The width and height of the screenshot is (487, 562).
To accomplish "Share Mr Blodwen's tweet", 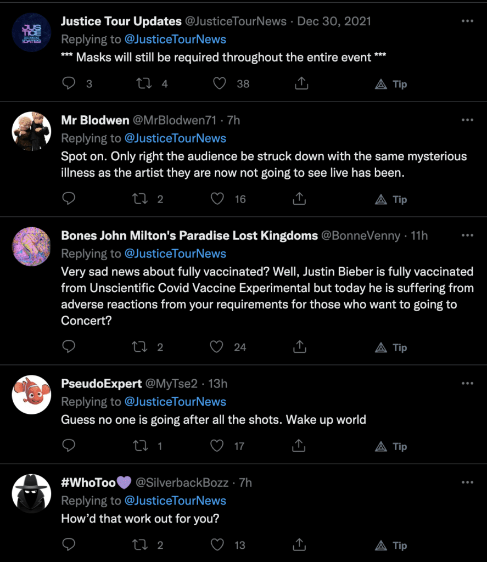I will pyautogui.click(x=300, y=199).
